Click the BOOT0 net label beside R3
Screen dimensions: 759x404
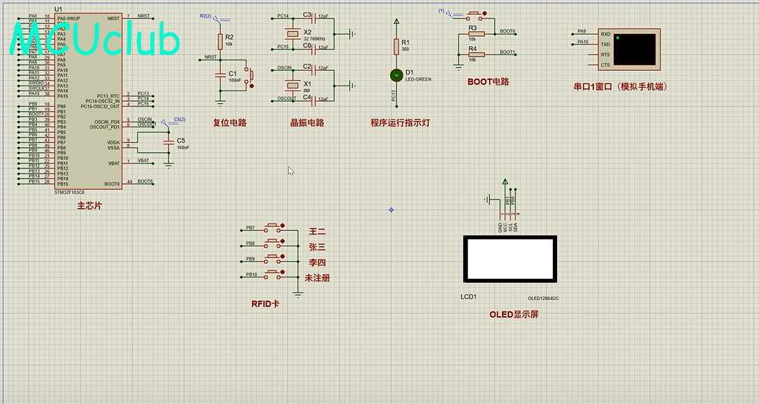pos(507,31)
